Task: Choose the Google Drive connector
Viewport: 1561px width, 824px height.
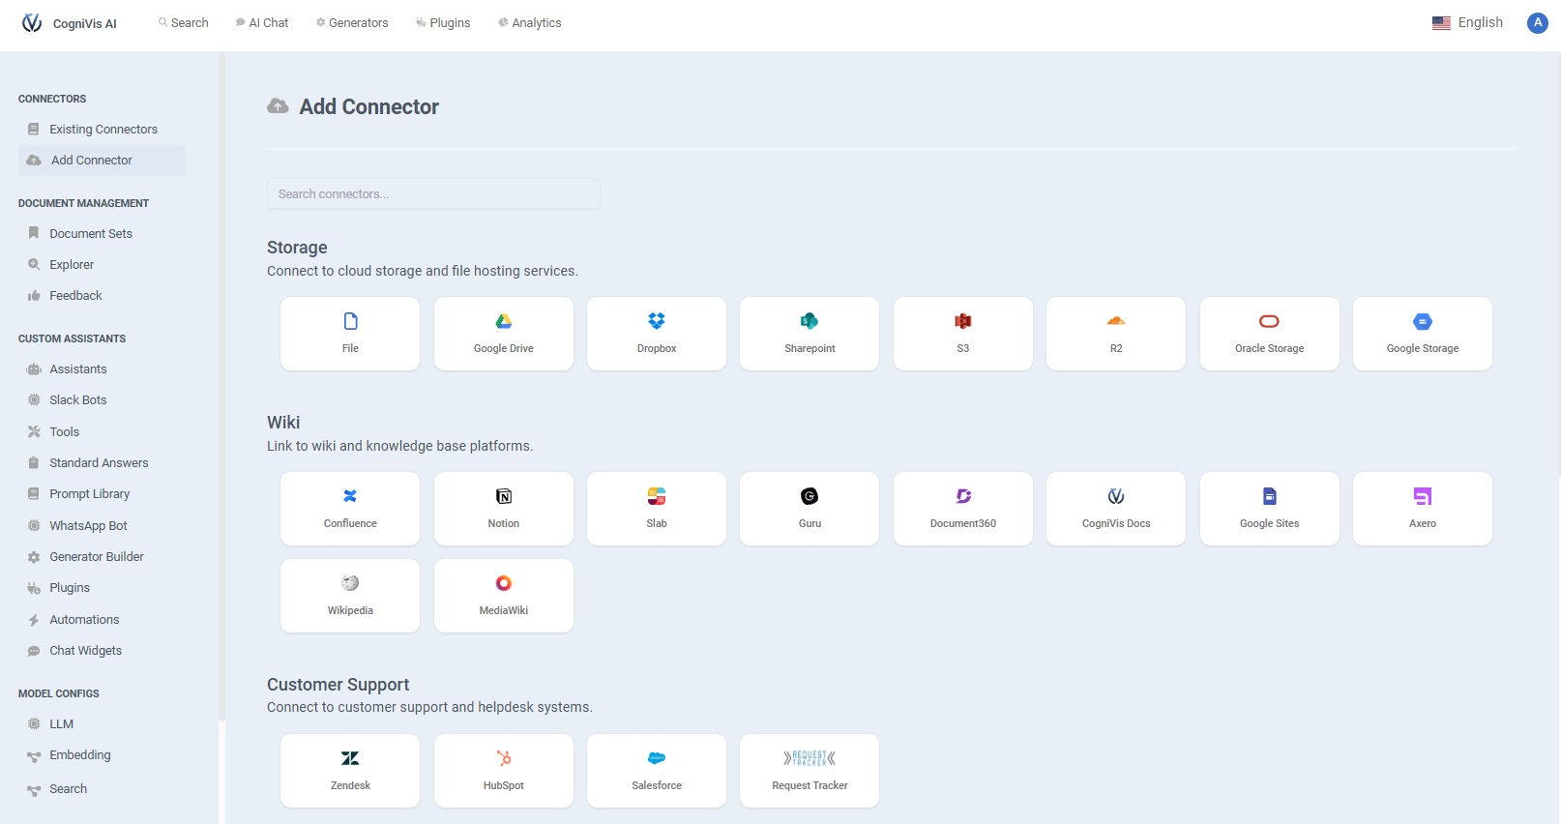Action: [x=504, y=334]
